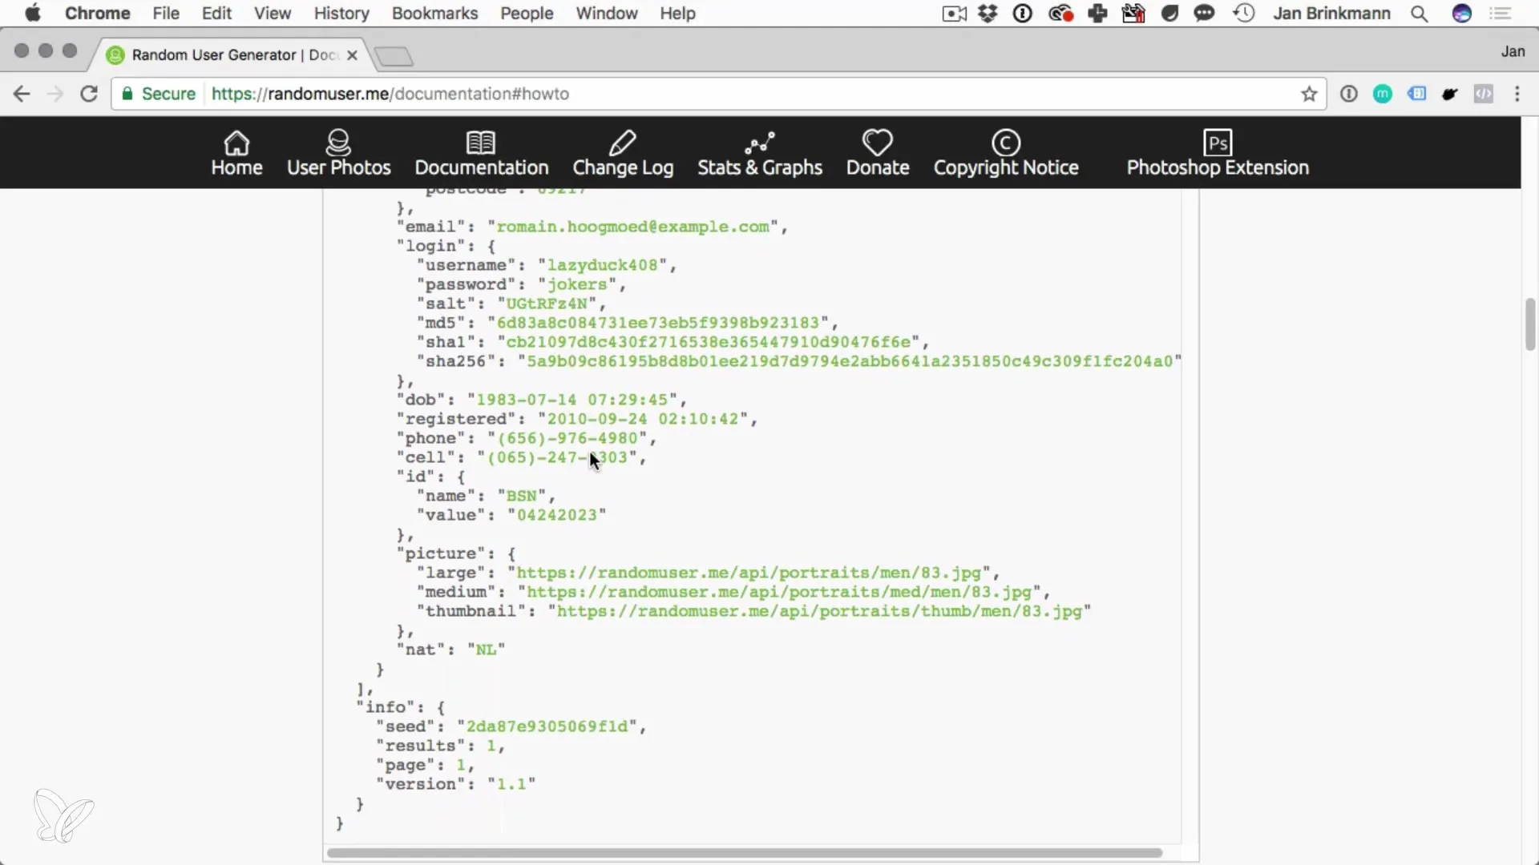This screenshot has height=865, width=1539.
Task: Open the Copyright Notice page
Action: [1006, 153]
